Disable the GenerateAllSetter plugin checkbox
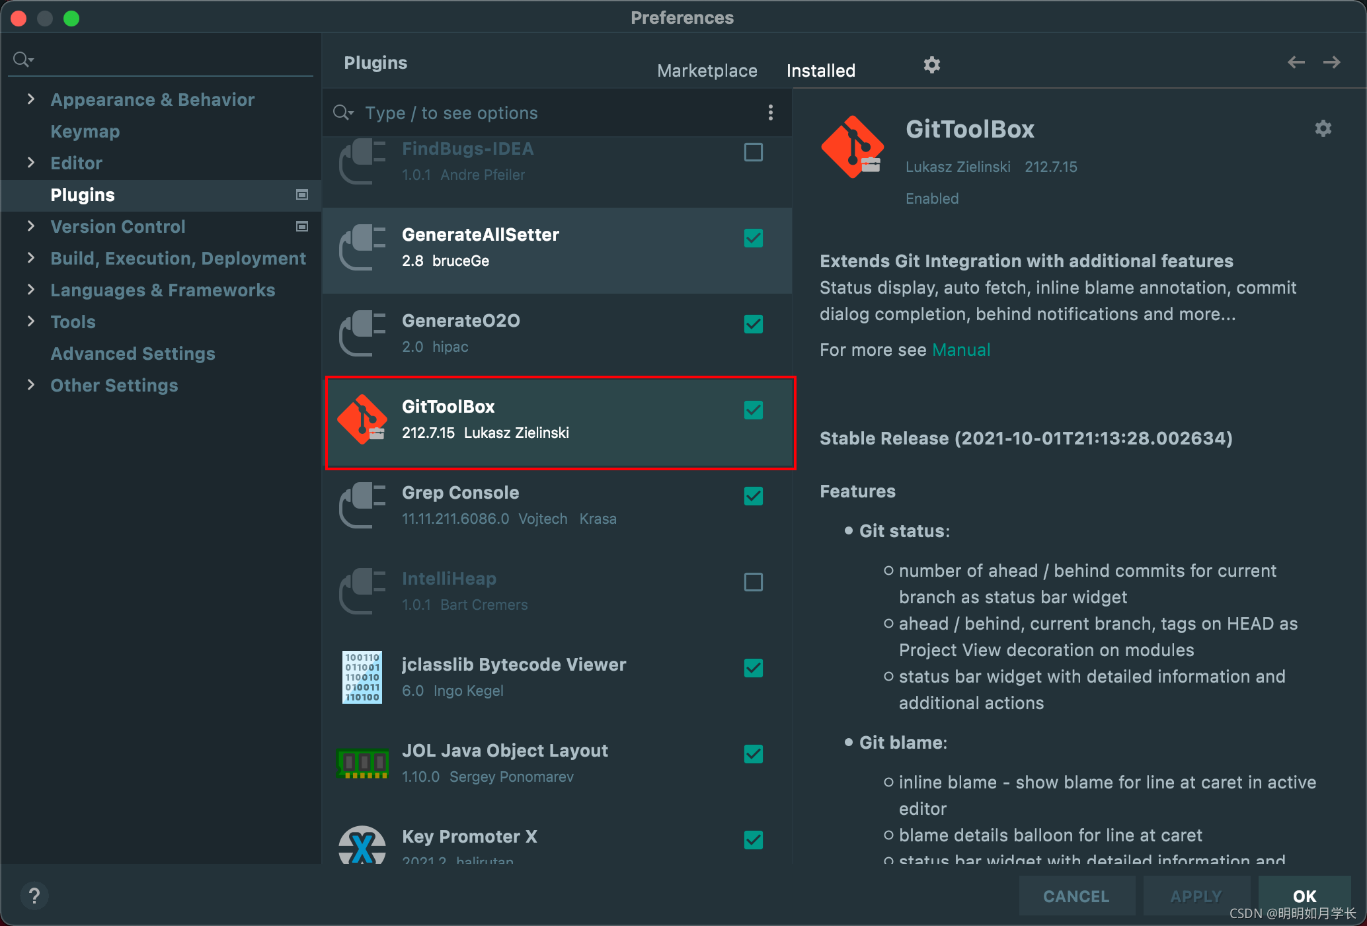This screenshot has width=1367, height=926. click(754, 238)
